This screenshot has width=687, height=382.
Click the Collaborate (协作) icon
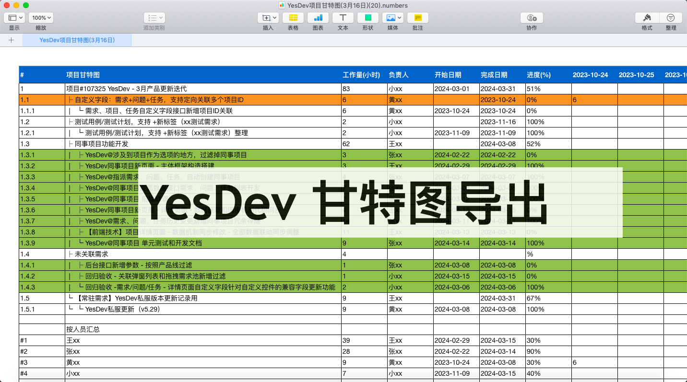(x=532, y=18)
